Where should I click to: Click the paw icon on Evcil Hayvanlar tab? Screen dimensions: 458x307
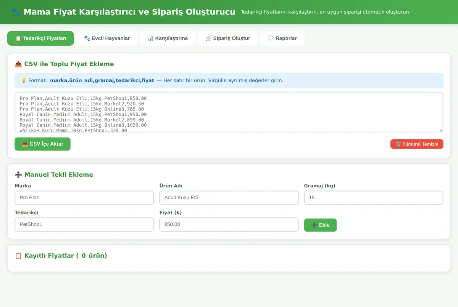pos(87,38)
